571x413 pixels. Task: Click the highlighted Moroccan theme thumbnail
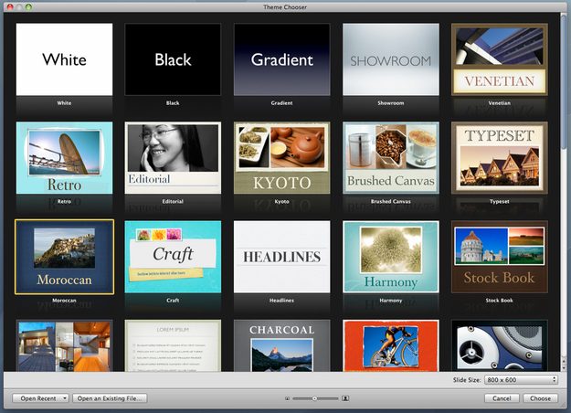click(x=64, y=257)
